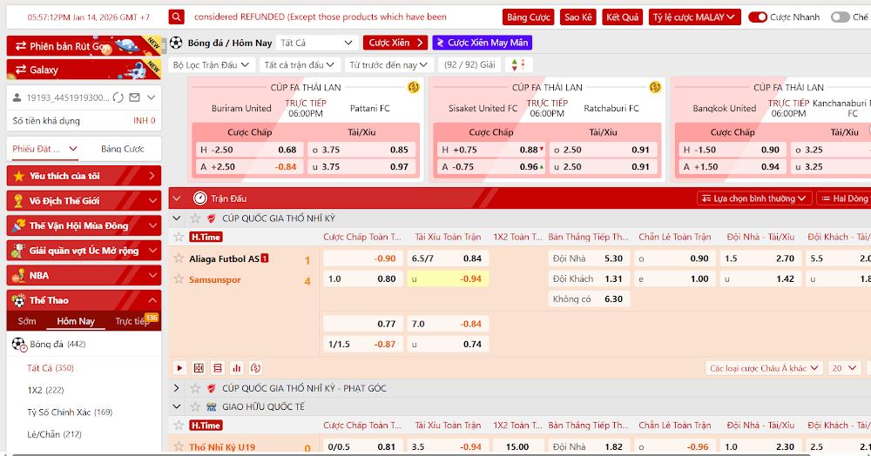Expand the Bộ Lọc Trận Đấu filter dropdown
Viewport: 871px width, 456px height.
[211, 65]
